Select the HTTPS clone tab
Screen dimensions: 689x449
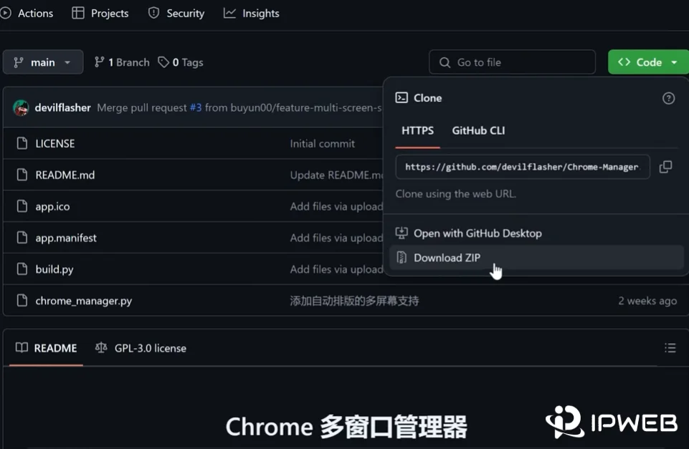pos(417,131)
